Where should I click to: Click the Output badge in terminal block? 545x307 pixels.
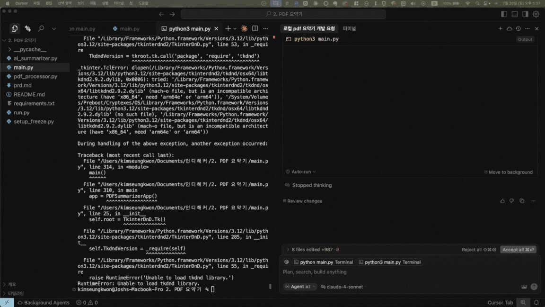525,39
